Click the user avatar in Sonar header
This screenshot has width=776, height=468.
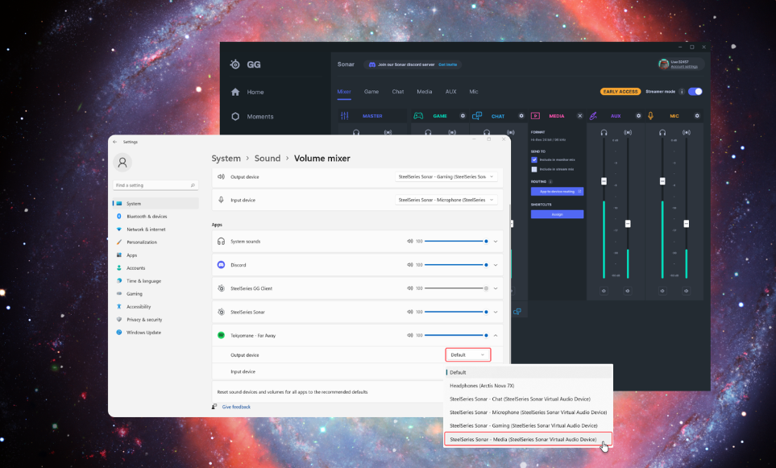(664, 64)
